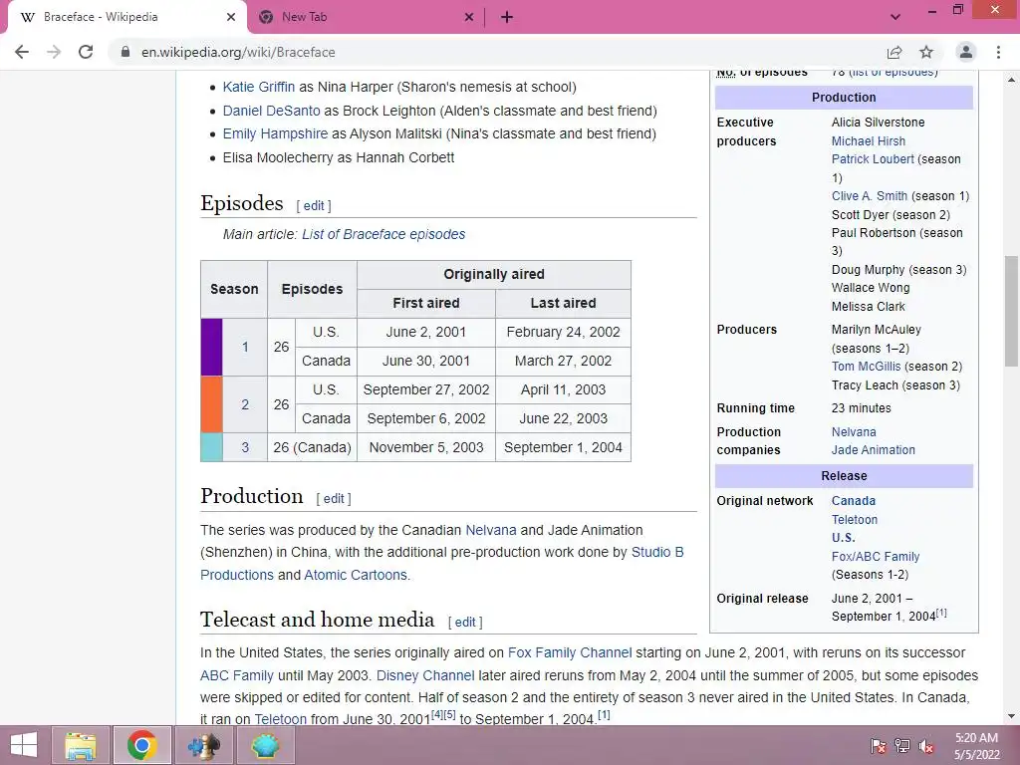The height and width of the screenshot is (765, 1020).
Task: Open the Windows Start menu
Action: (x=24, y=745)
